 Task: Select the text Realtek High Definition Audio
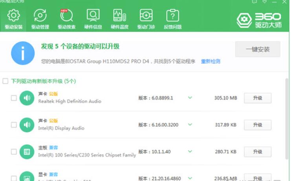click(70, 101)
